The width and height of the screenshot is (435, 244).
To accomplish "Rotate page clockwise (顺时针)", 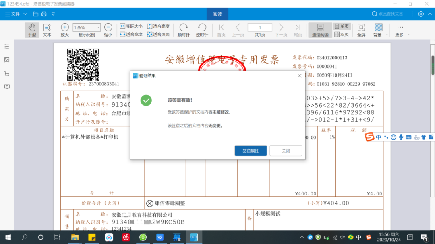I will [x=183, y=30].
